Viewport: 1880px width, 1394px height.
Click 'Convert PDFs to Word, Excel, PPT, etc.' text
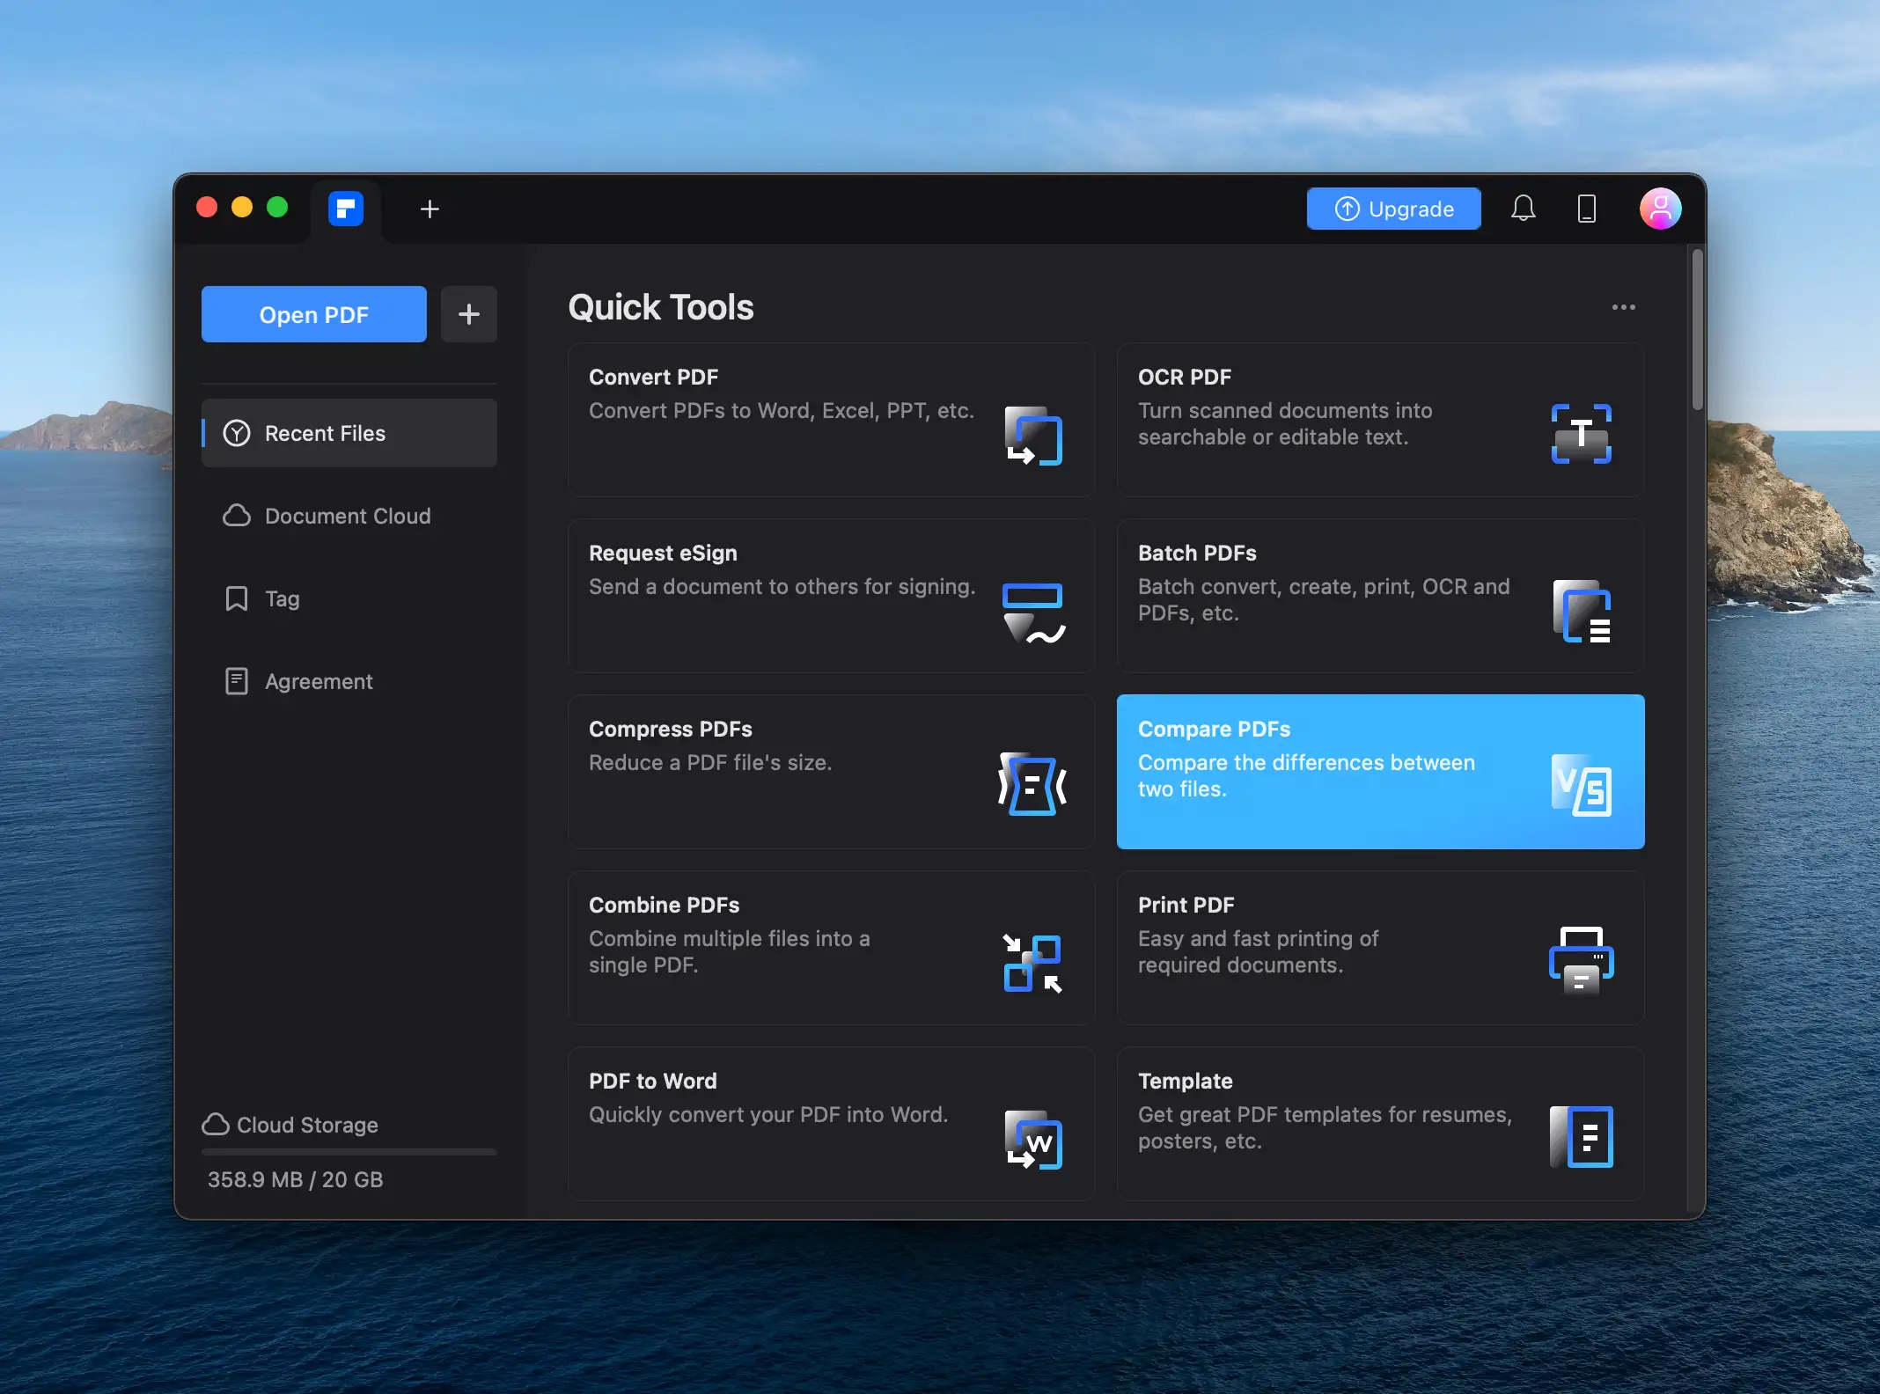click(x=782, y=411)
